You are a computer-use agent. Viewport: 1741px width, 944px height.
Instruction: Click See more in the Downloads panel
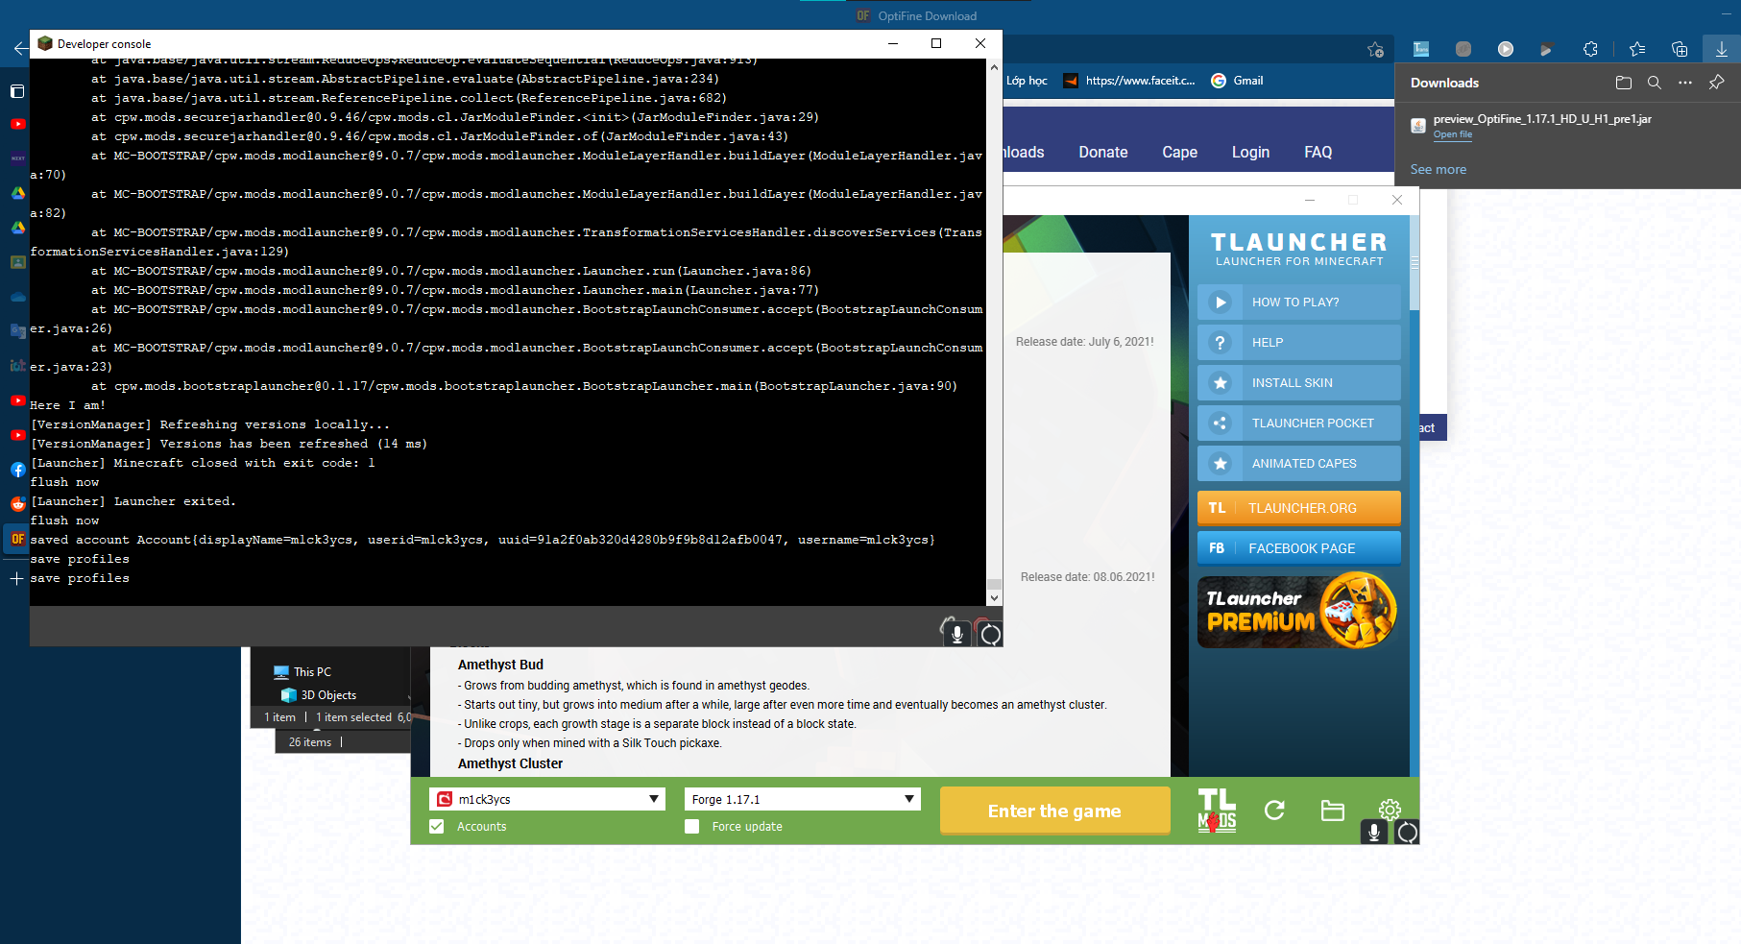[1438, 169]
